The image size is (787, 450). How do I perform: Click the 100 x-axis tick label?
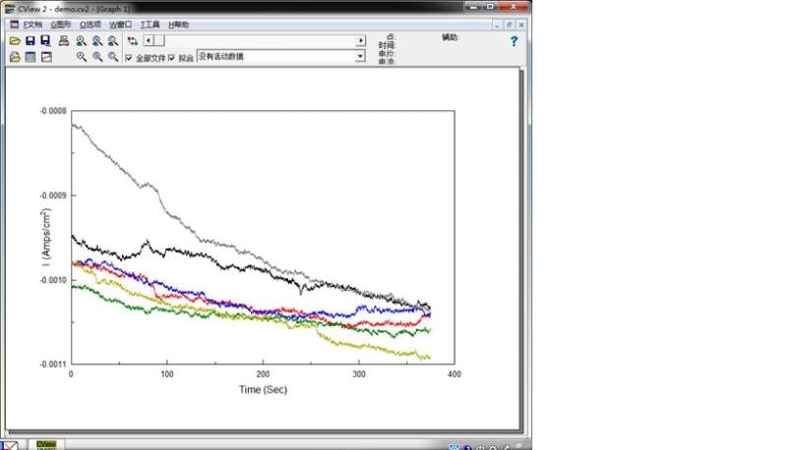(167, 374)
